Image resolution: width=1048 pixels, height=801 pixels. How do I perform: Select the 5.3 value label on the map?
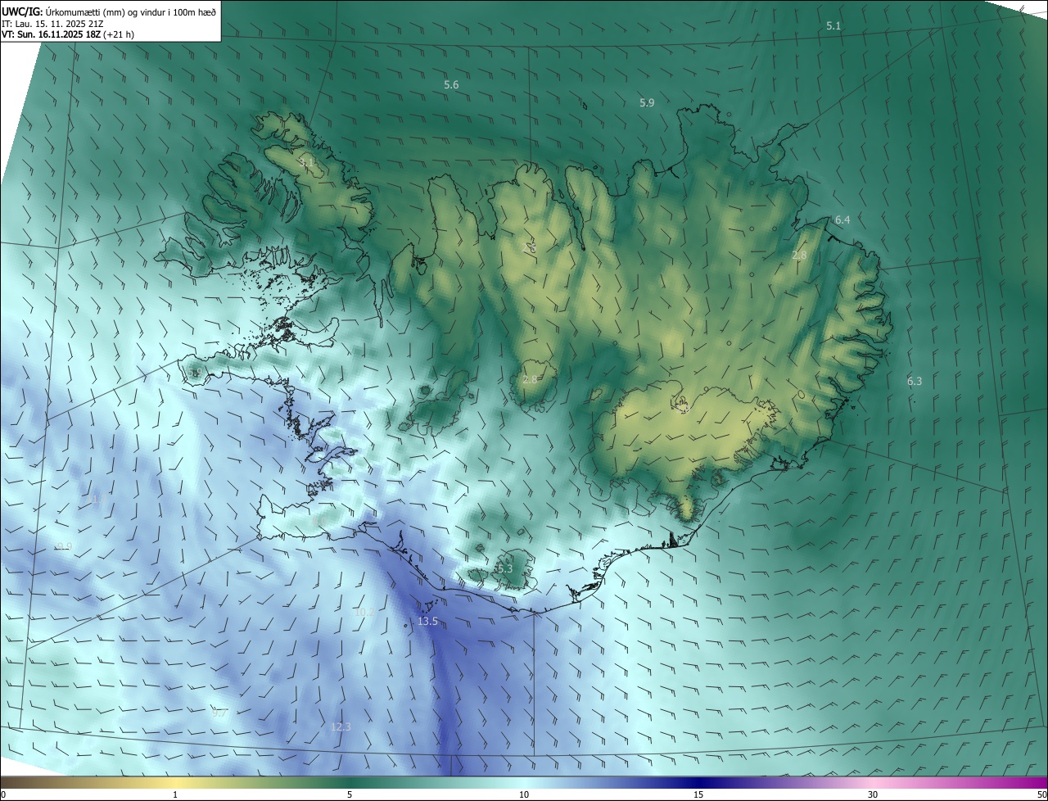[504, 568]
